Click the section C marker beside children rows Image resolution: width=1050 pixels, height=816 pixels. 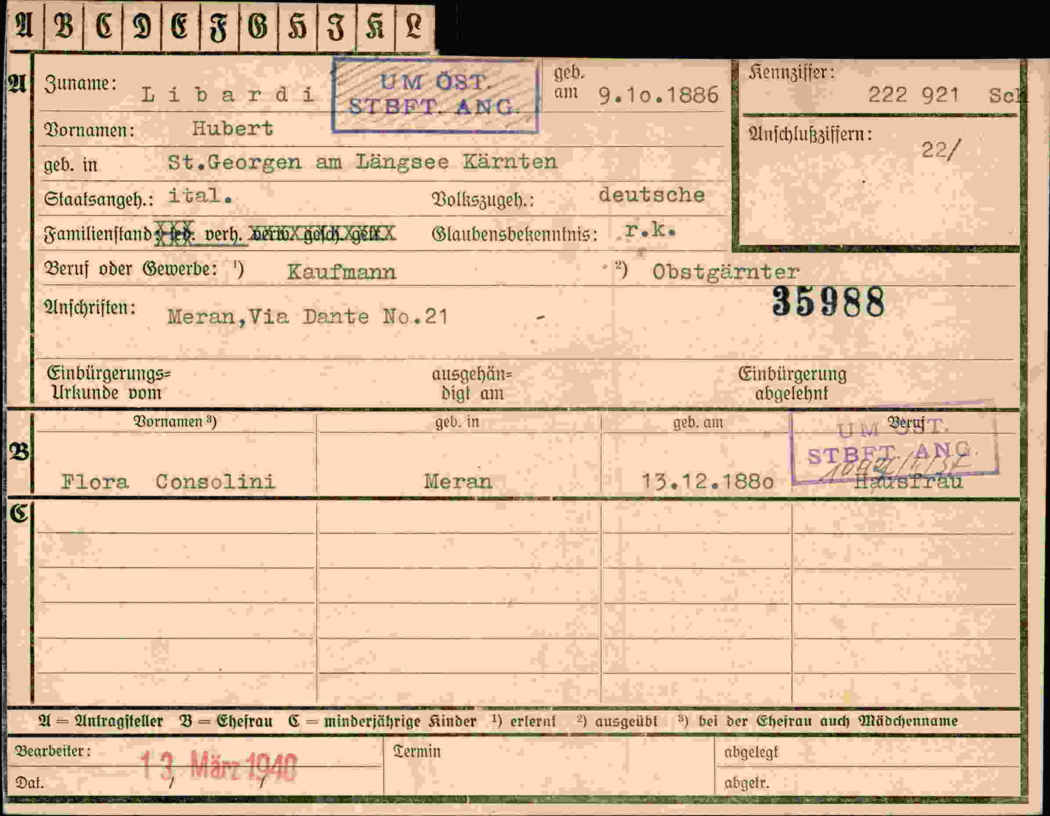pos(19,514)
